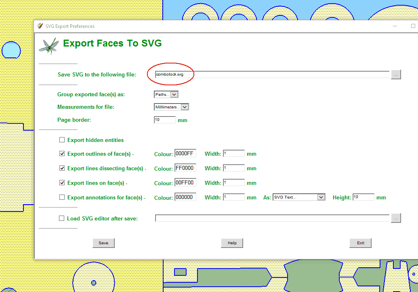Click the outline colour 0000FF field

pyautogui.click(x=185, y=154)
